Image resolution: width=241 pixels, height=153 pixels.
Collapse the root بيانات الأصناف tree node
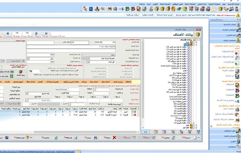(199, 40)
